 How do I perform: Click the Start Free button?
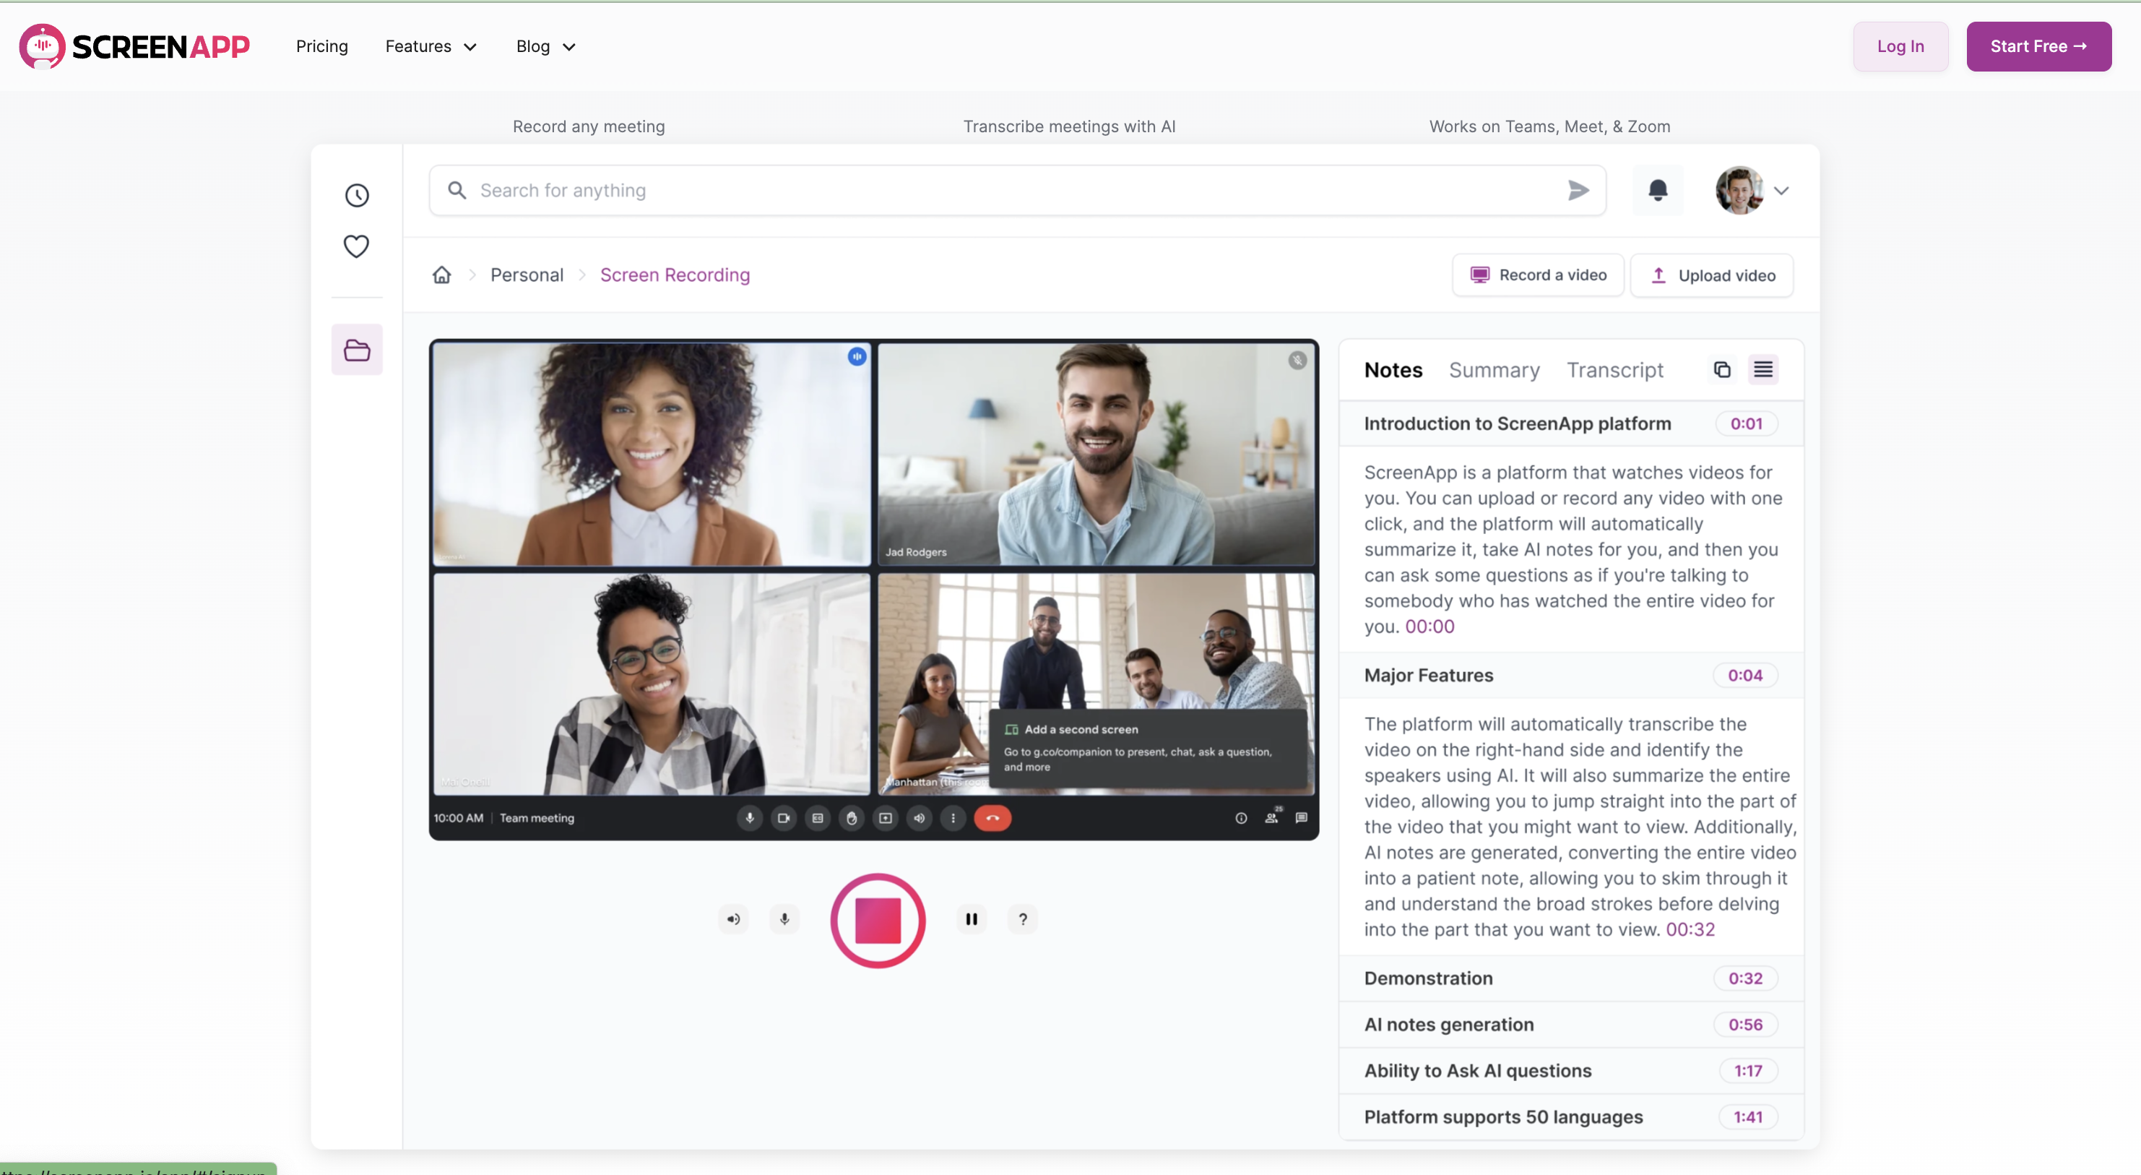[x=2037, y=46]
